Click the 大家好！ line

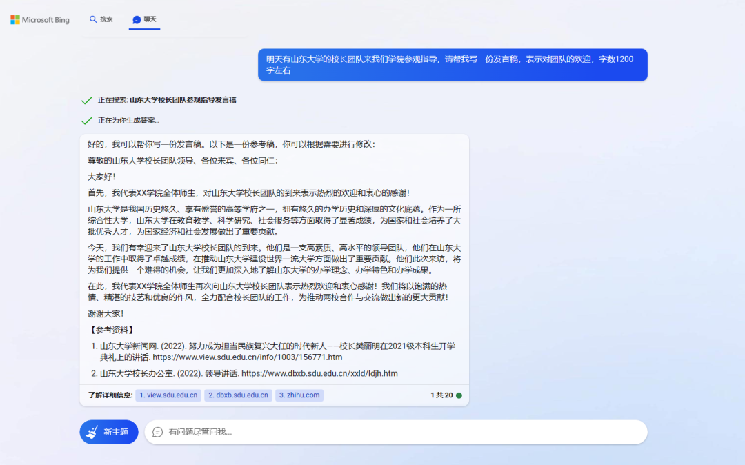(x=101, y=177)
